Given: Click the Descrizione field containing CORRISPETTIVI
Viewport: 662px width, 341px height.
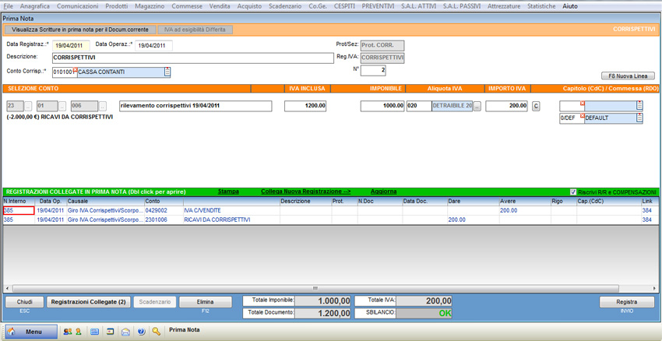Looking at the screenshot, I should tap(192, 58).
